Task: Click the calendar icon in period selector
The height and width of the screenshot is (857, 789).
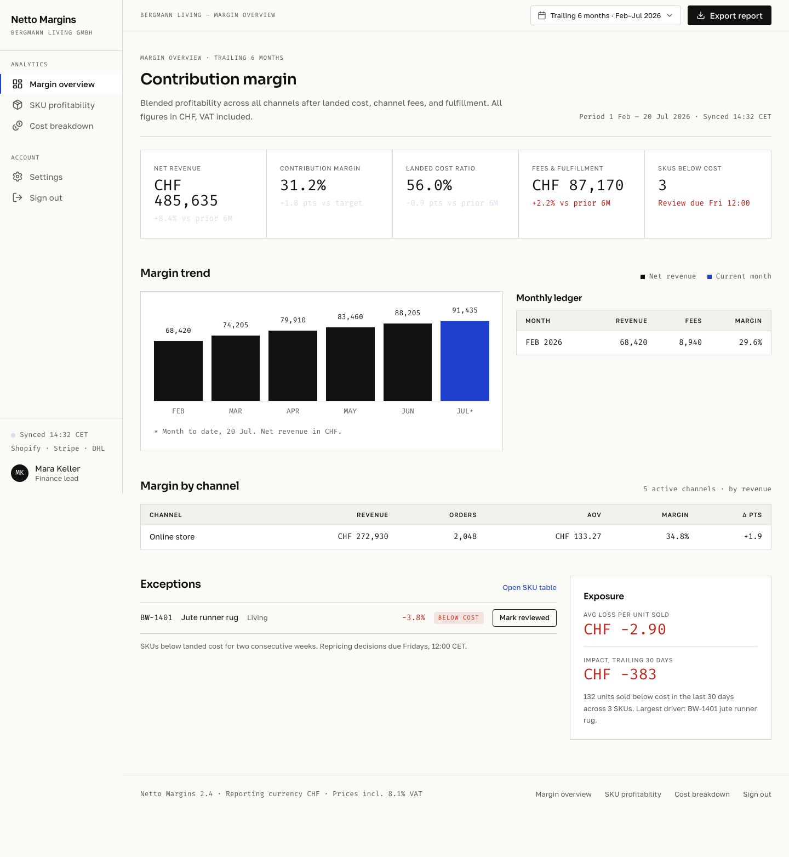Action: (x=542, y=15)
